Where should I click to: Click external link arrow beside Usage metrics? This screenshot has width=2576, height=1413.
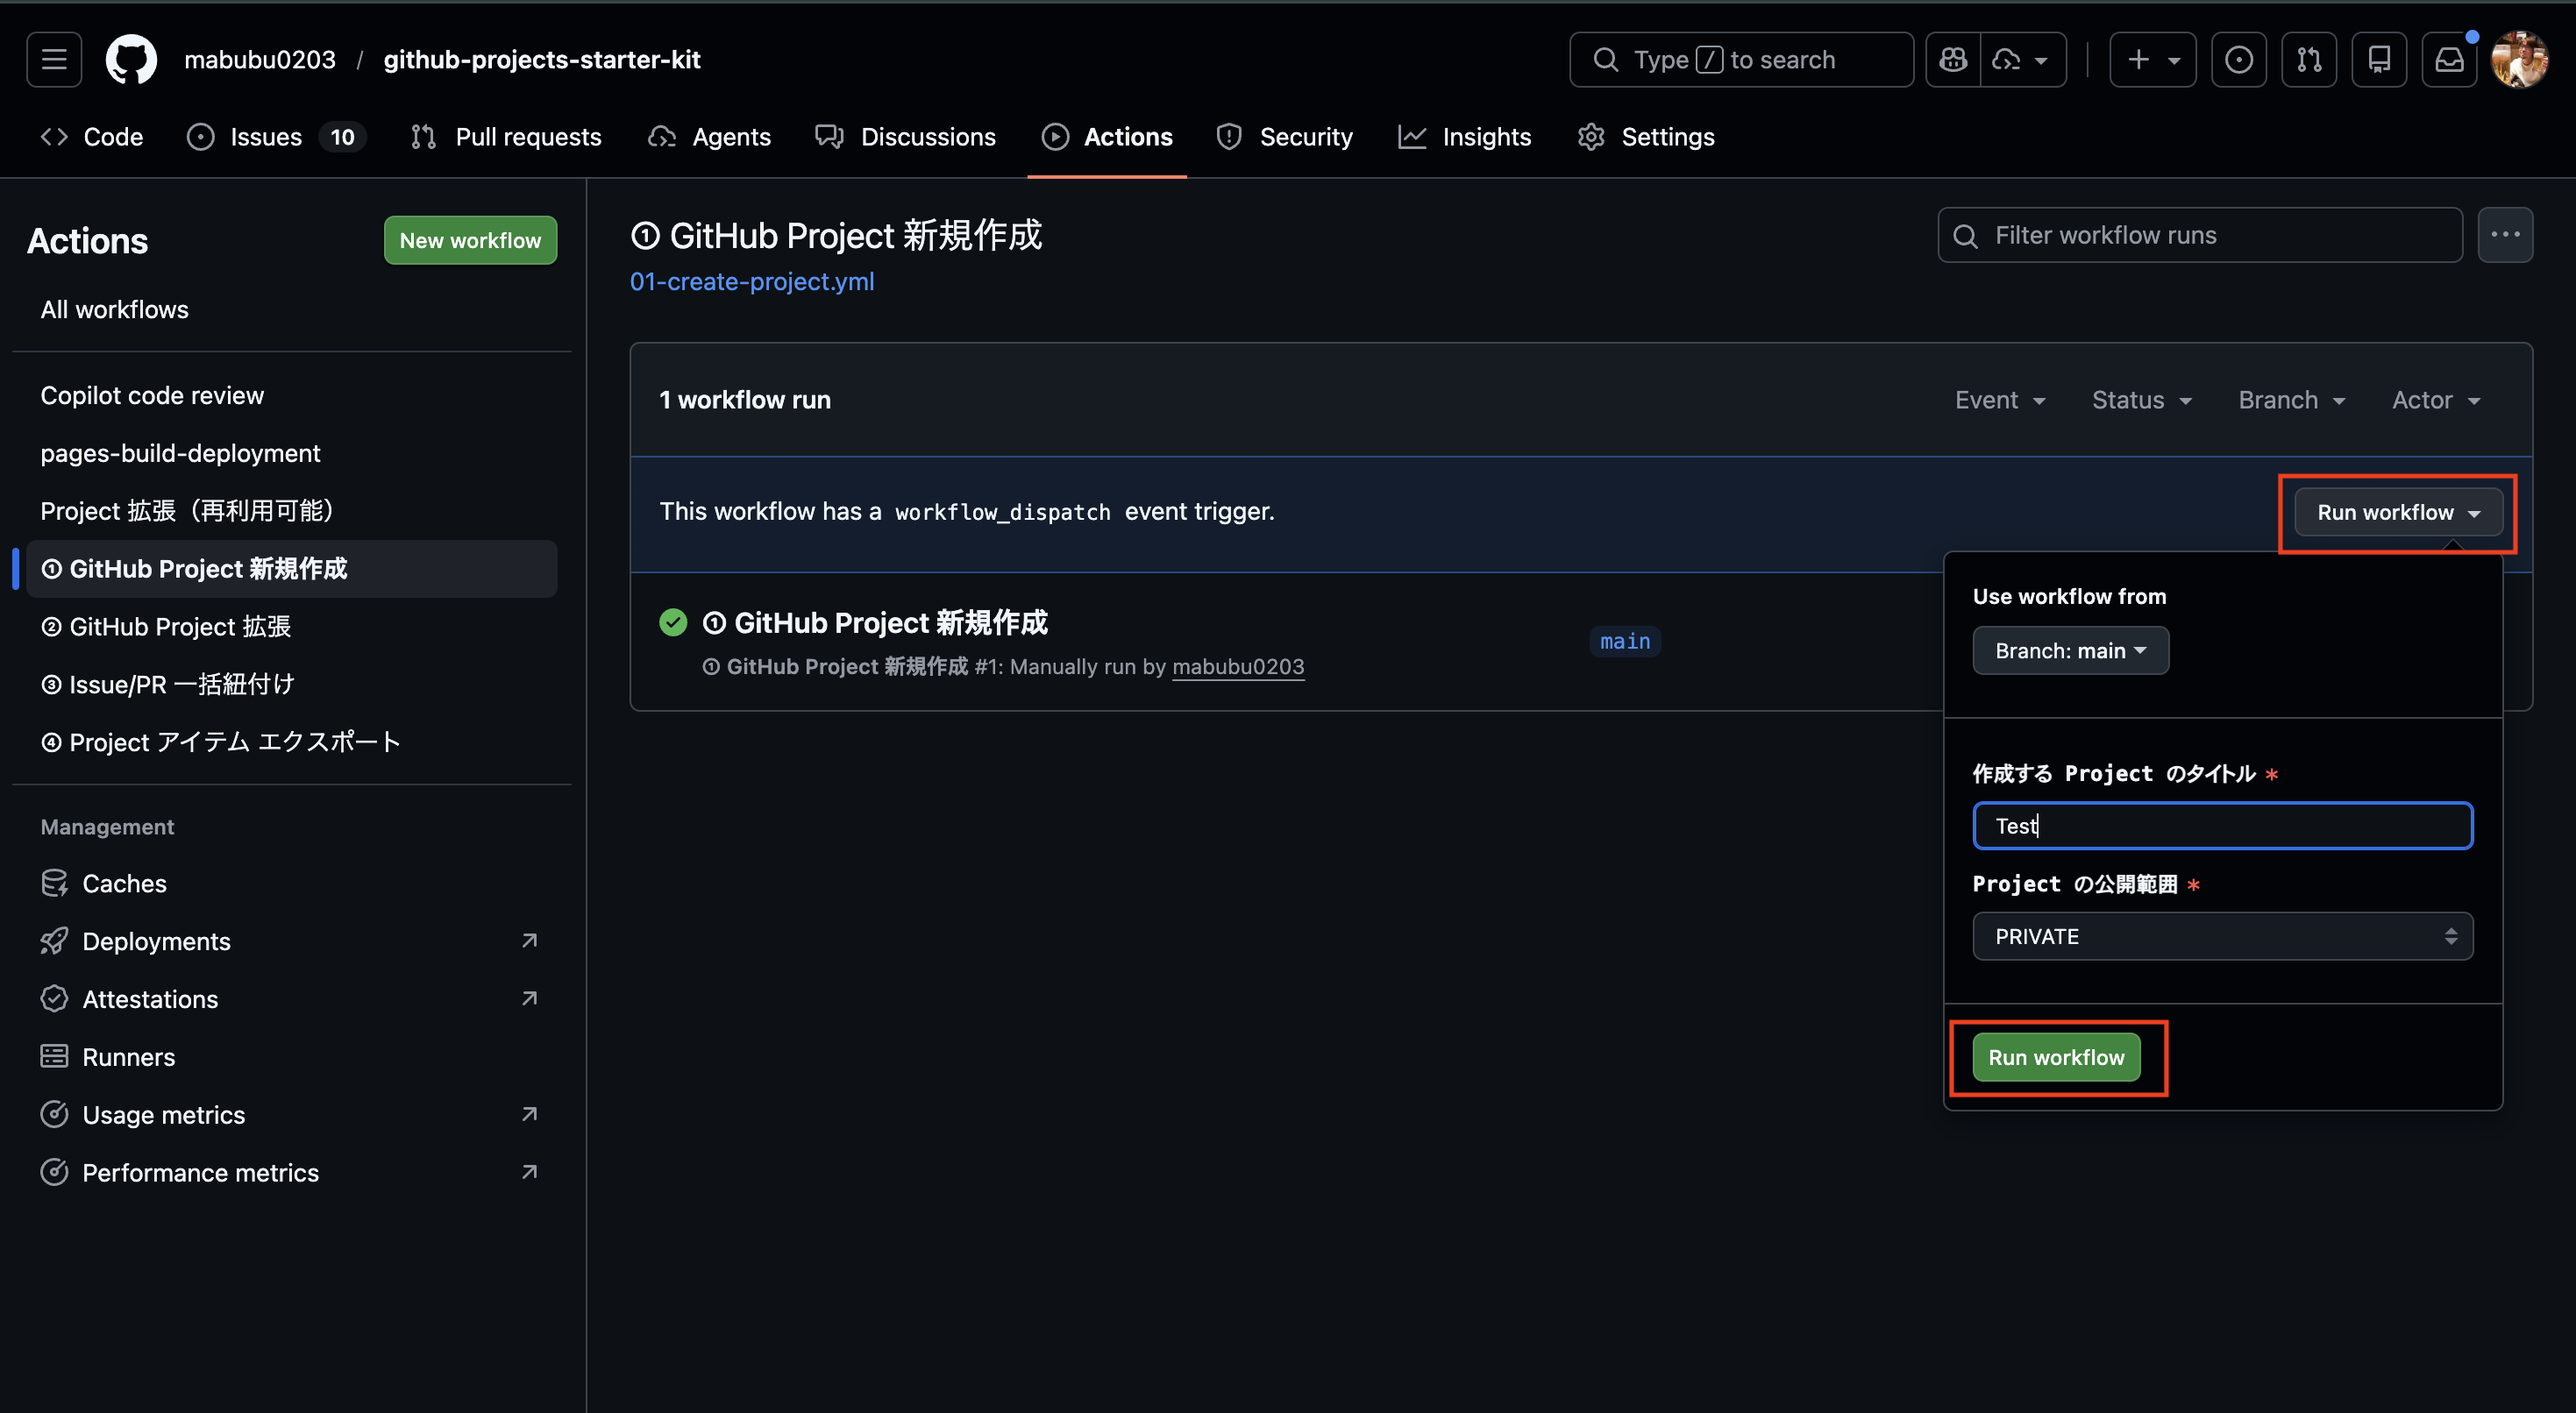pos(530,1115)
